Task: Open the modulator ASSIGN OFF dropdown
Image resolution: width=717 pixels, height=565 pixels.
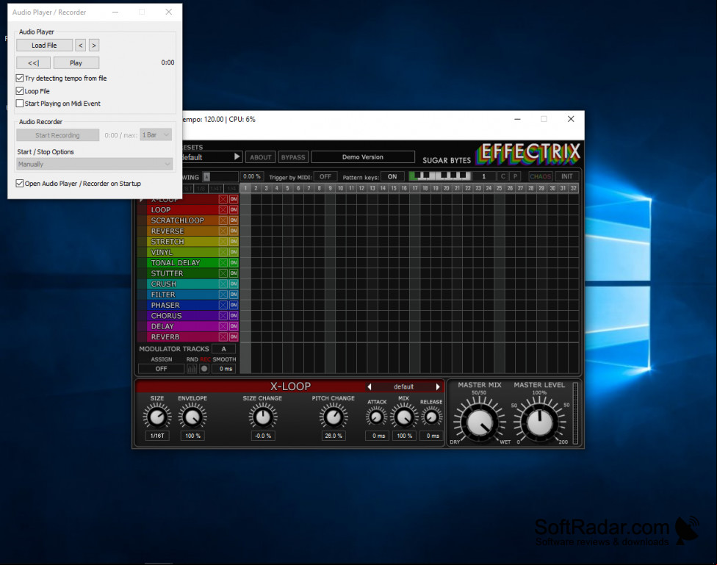Action: click(161, 369)
